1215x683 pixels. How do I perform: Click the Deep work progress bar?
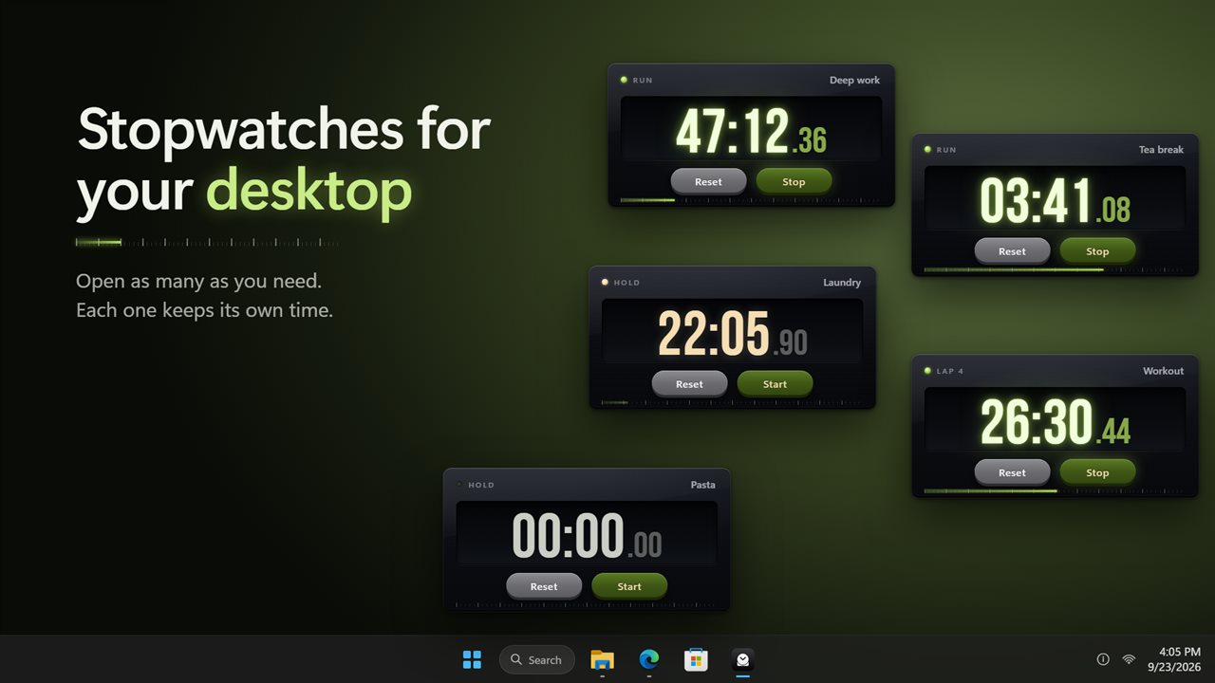coord(751,200)
